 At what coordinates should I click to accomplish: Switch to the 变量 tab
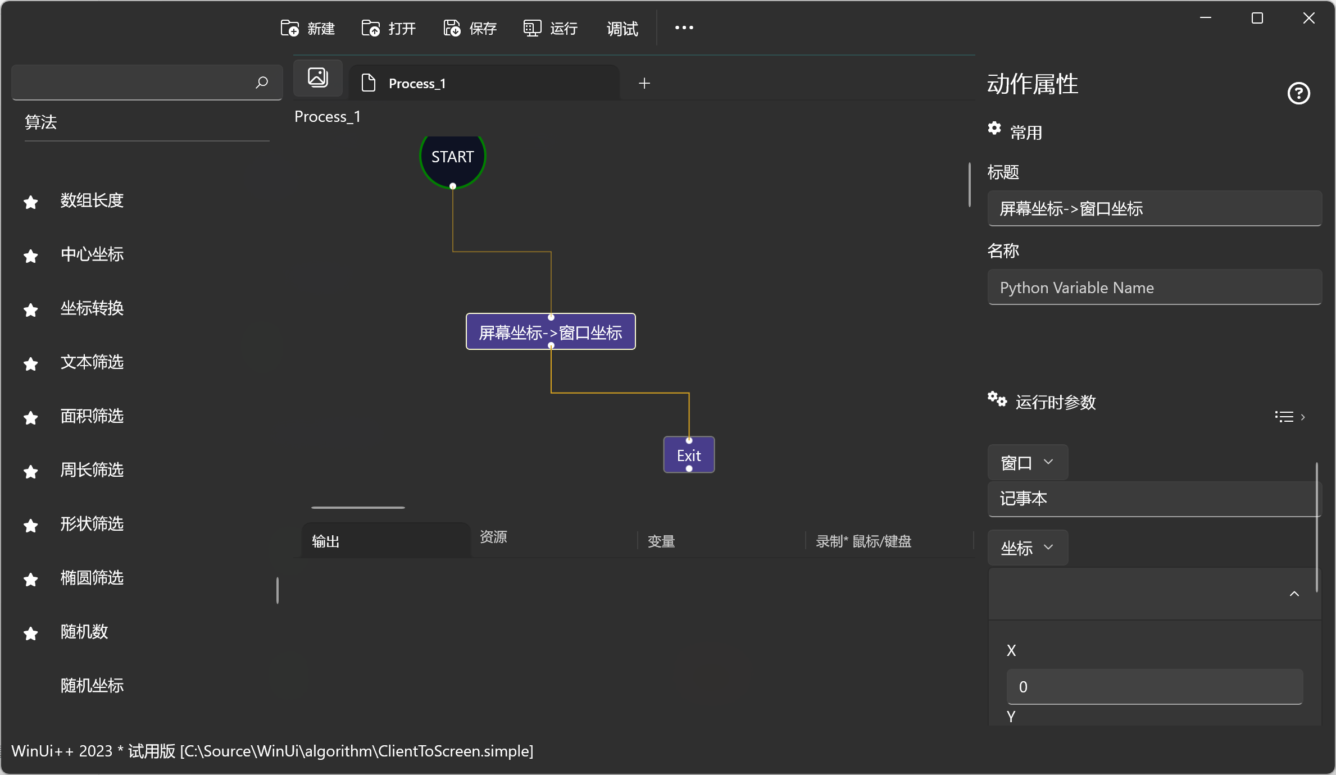pos(661,541)
